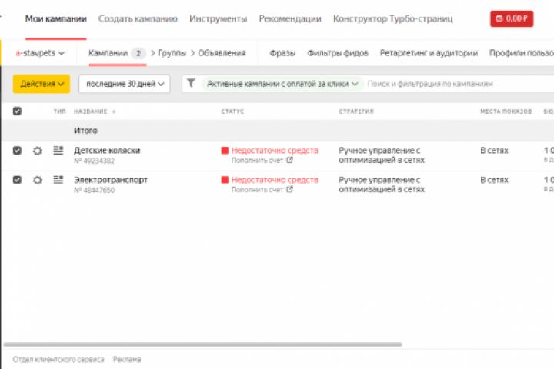This screenshot has height=369, width=554.
Task: Click the red 0,00 ₽ balance button
Action: [511, 18]
